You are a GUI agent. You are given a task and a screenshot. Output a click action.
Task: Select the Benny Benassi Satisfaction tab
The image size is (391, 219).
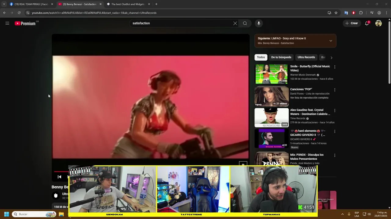(x=80, y=4)
